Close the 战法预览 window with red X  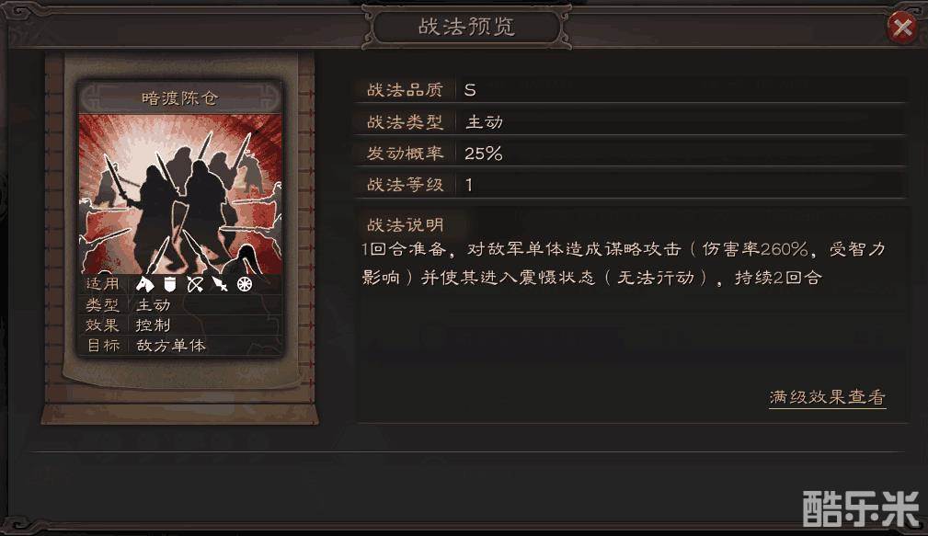click(902, 27)
